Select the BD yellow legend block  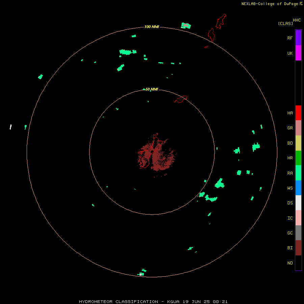click(x=298, y=143)
